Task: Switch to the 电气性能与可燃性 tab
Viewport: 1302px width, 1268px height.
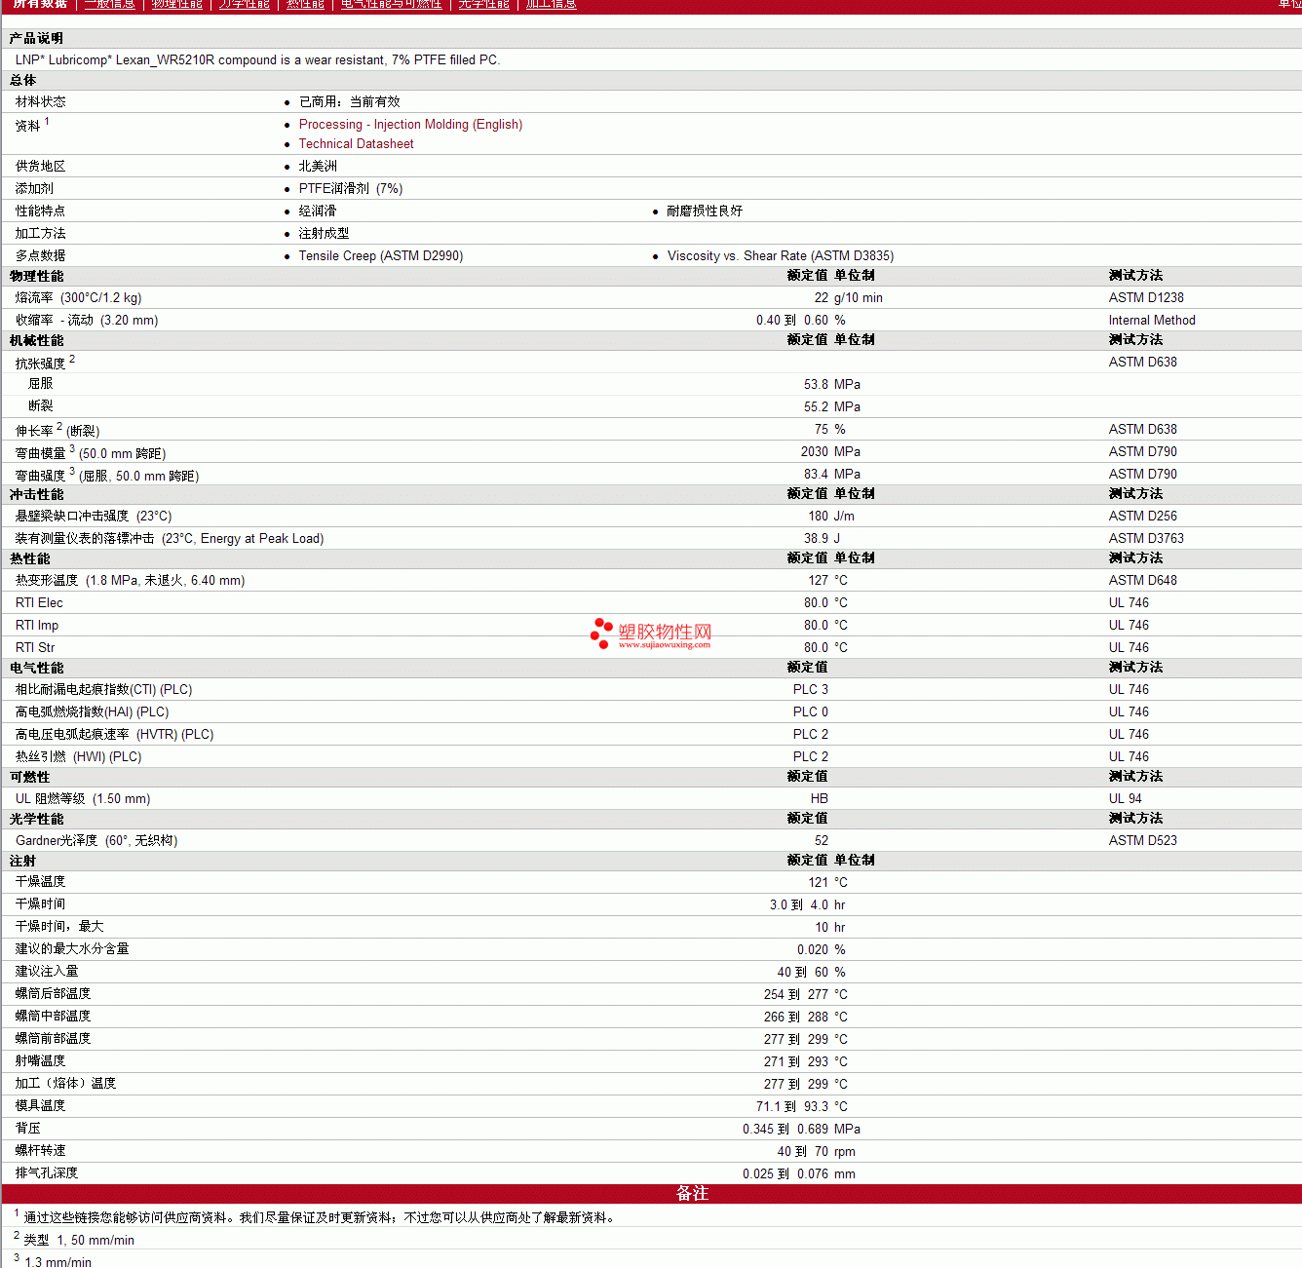Action: [x=392, y=4]
